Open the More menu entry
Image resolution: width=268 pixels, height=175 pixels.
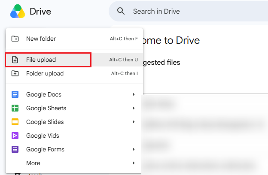(74, 163)
